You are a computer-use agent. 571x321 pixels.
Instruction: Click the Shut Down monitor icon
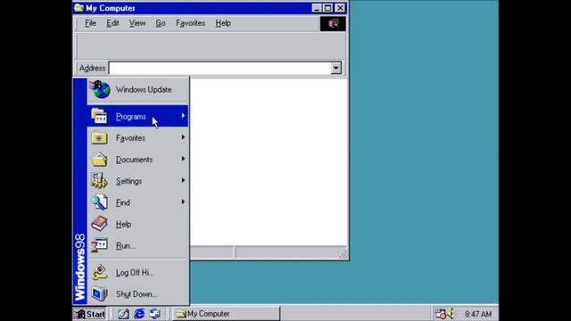pos(99,293)
